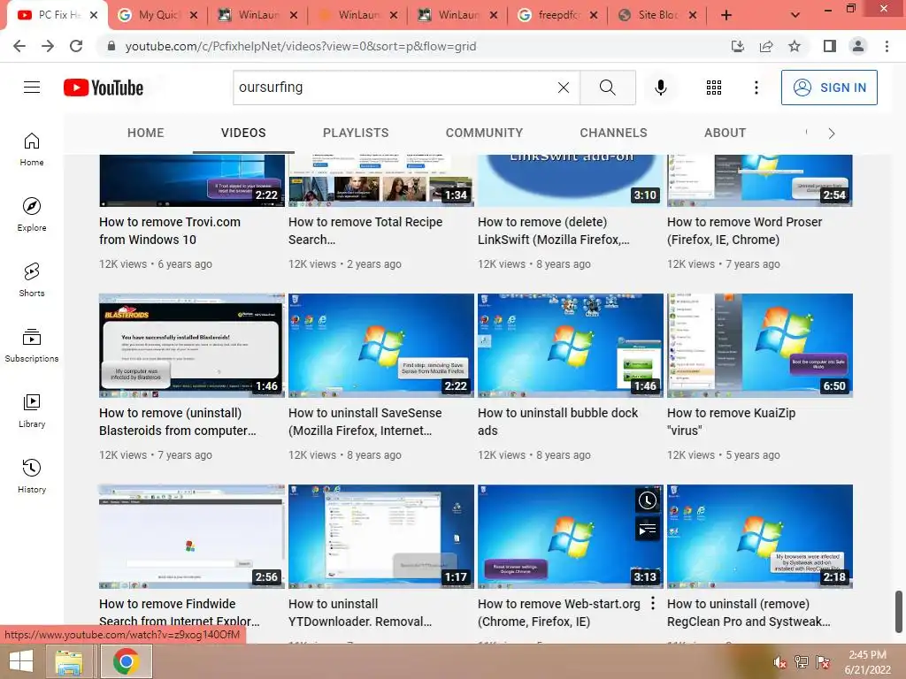Open Findwide Search video thumbnail
906x679 pixels.
click(192, 537)
